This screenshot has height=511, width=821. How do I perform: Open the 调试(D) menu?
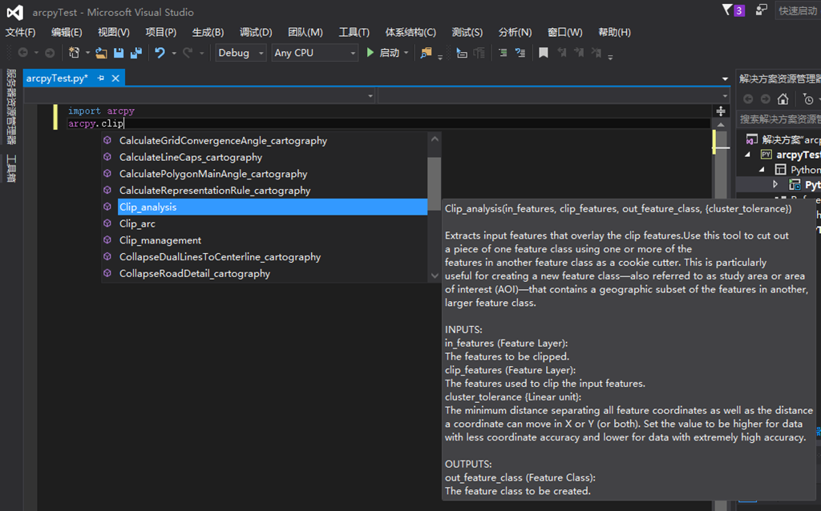coord(256,32)
